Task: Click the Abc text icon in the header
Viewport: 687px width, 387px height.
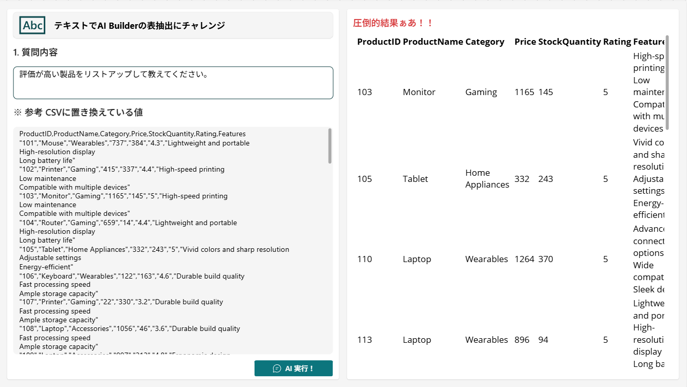Action: coord(32,25)
